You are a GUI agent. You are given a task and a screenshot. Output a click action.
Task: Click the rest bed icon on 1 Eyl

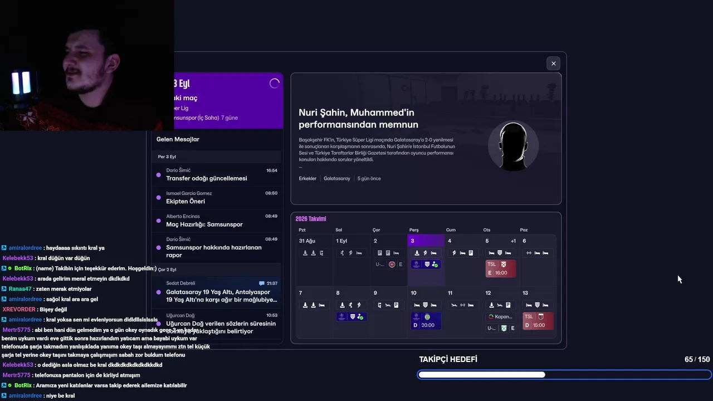359,253
